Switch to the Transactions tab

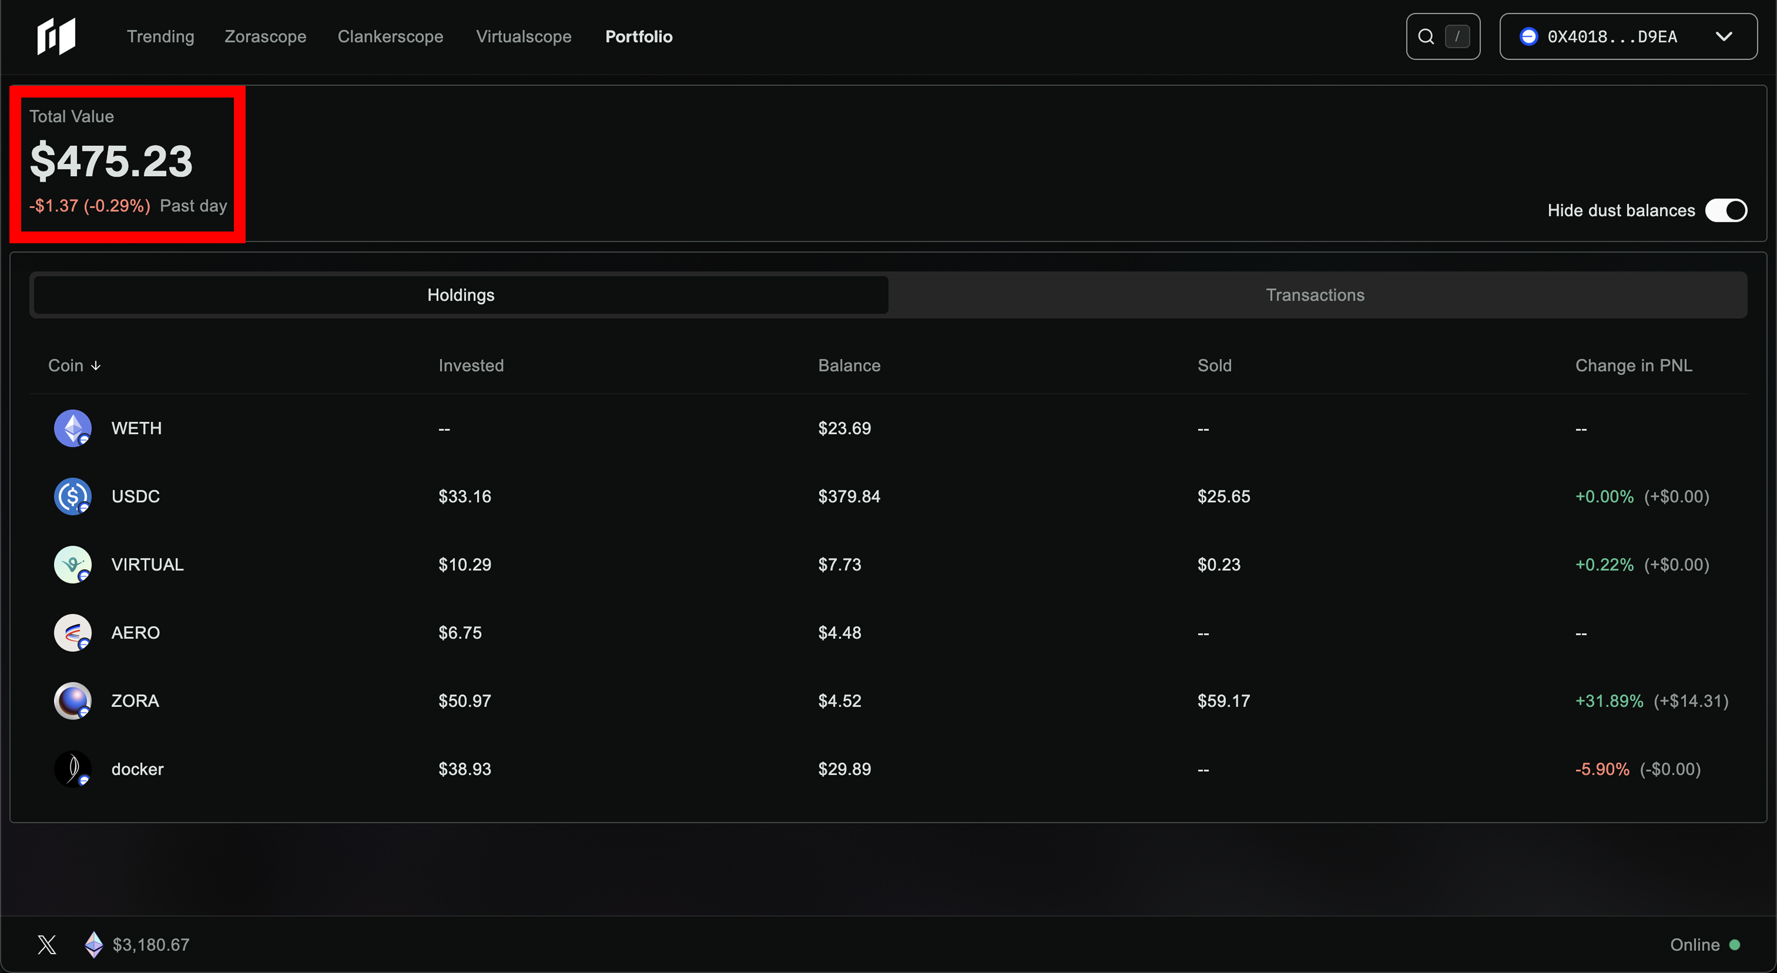[x=1315, y=295]
